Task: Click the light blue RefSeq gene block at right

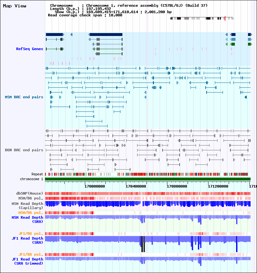Action: click(233, 40)
